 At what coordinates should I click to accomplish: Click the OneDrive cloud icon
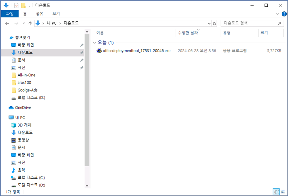(11, 108)
